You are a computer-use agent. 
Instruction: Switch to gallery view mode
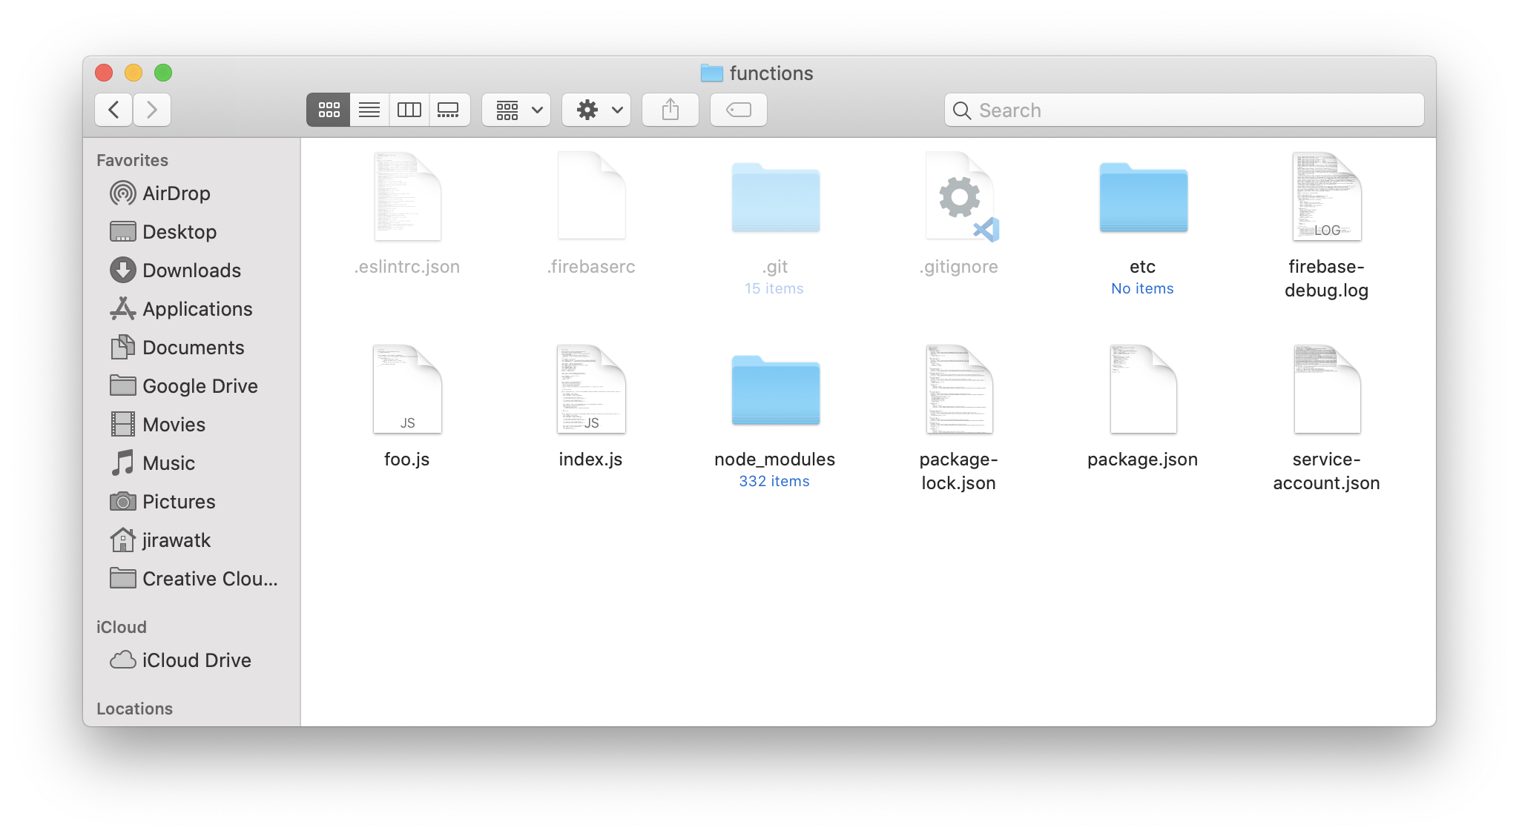pos(449,110)
